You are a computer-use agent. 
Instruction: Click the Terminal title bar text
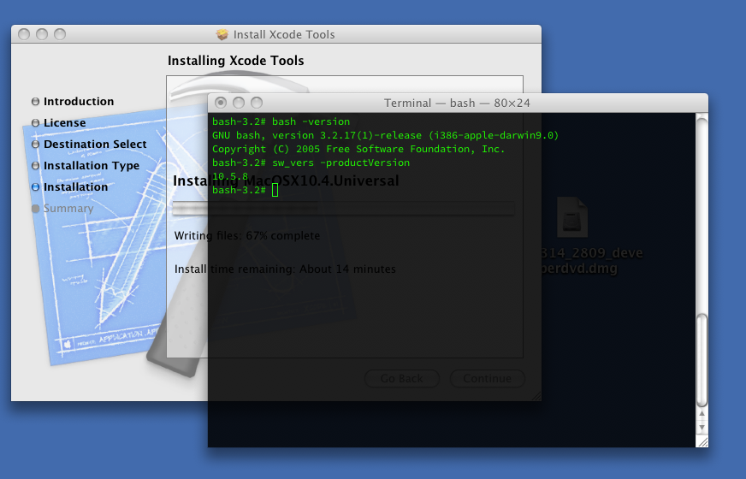coord(457,103)
